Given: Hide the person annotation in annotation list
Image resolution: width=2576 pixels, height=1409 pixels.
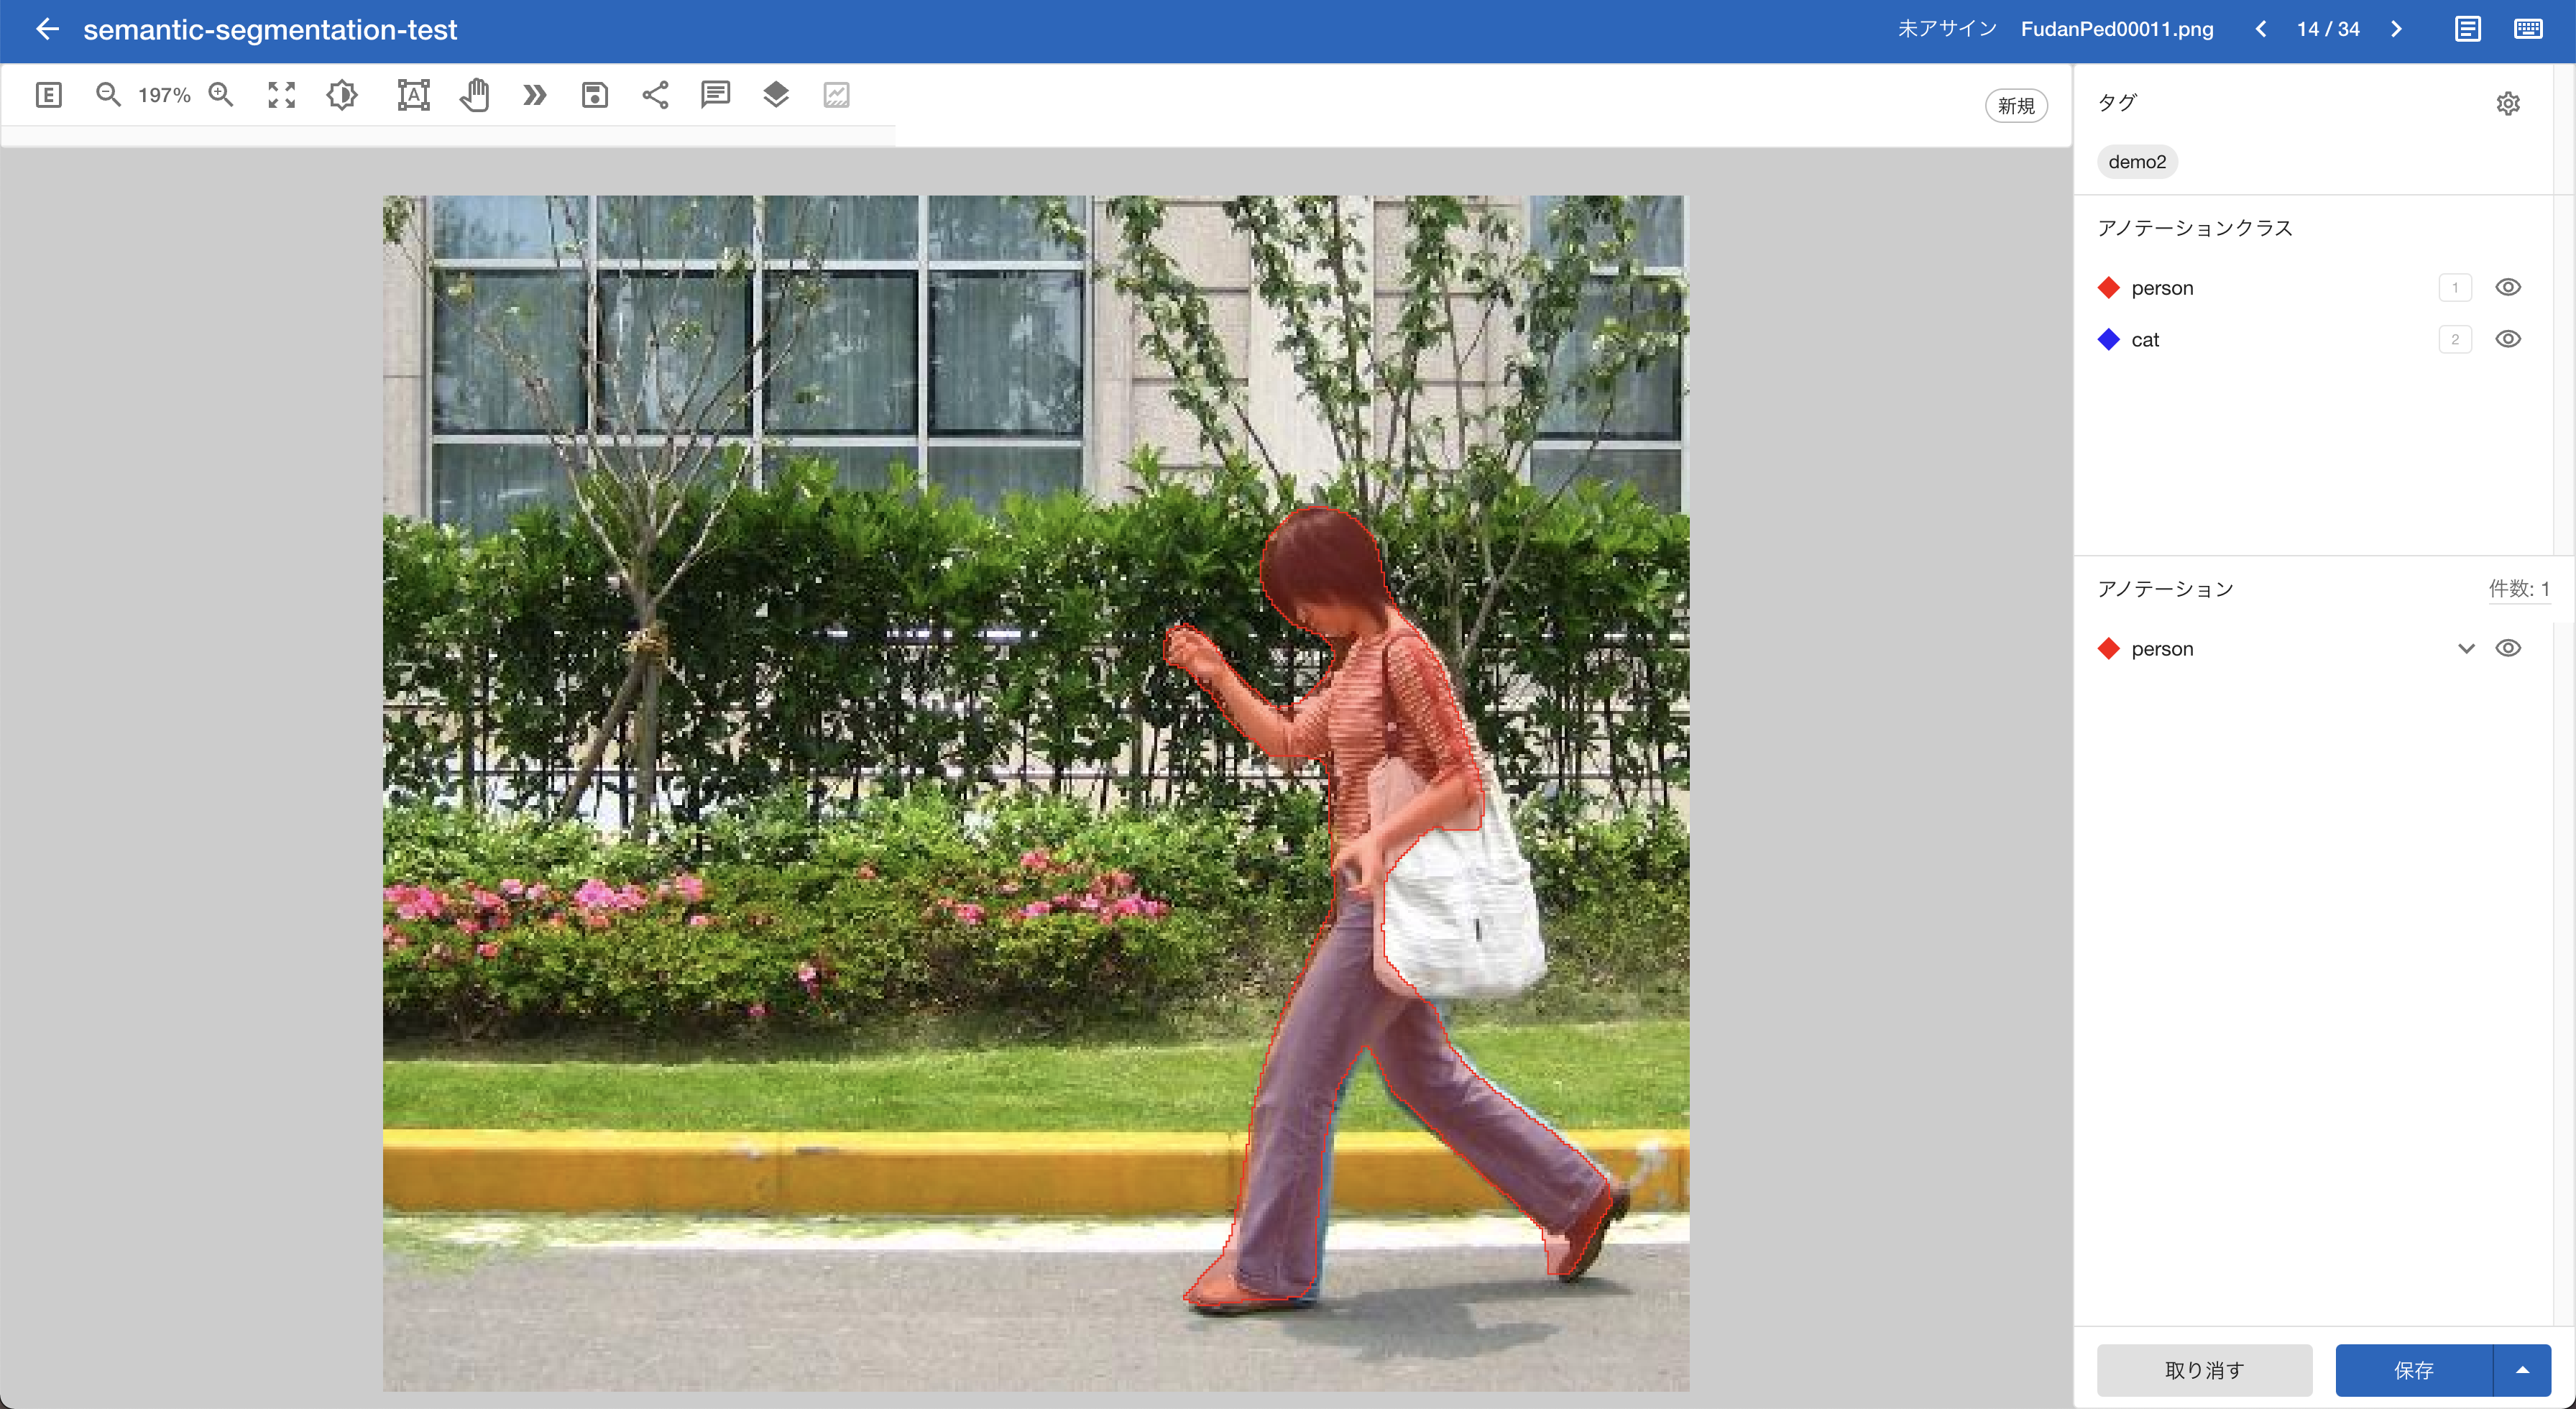Looking at the screenshot, I should tap(2508, 648).
